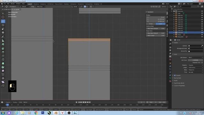
Task: Switch Transform panel to Local
Action: click(x=160, y=24)
